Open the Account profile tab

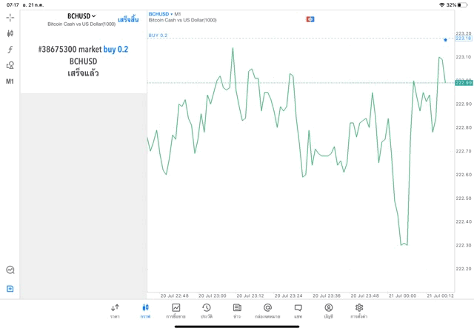tap(328, 310)
